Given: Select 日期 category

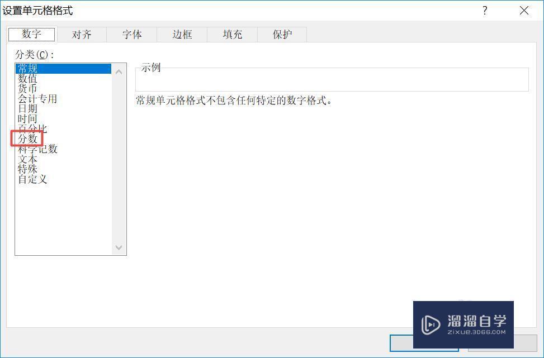Looking at the screenshot, I should click(x=64, y=109).
